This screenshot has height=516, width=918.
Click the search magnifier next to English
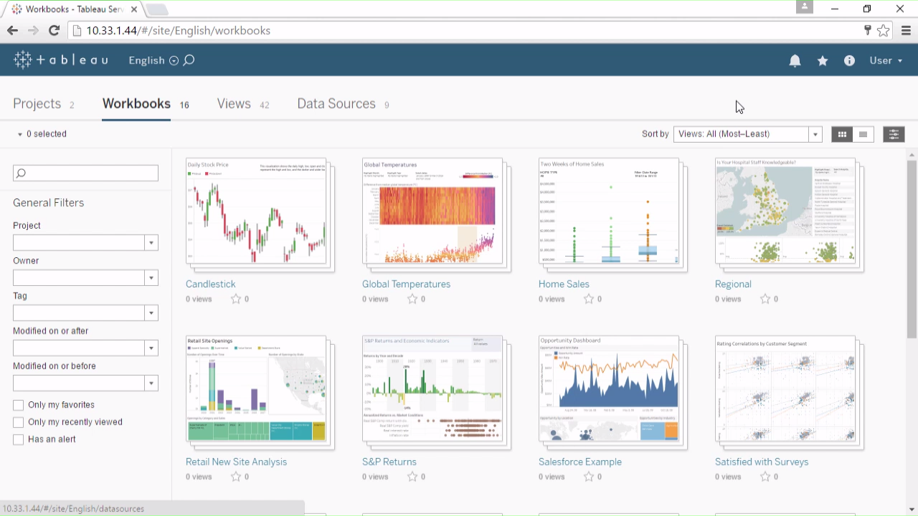coord(188,60)
